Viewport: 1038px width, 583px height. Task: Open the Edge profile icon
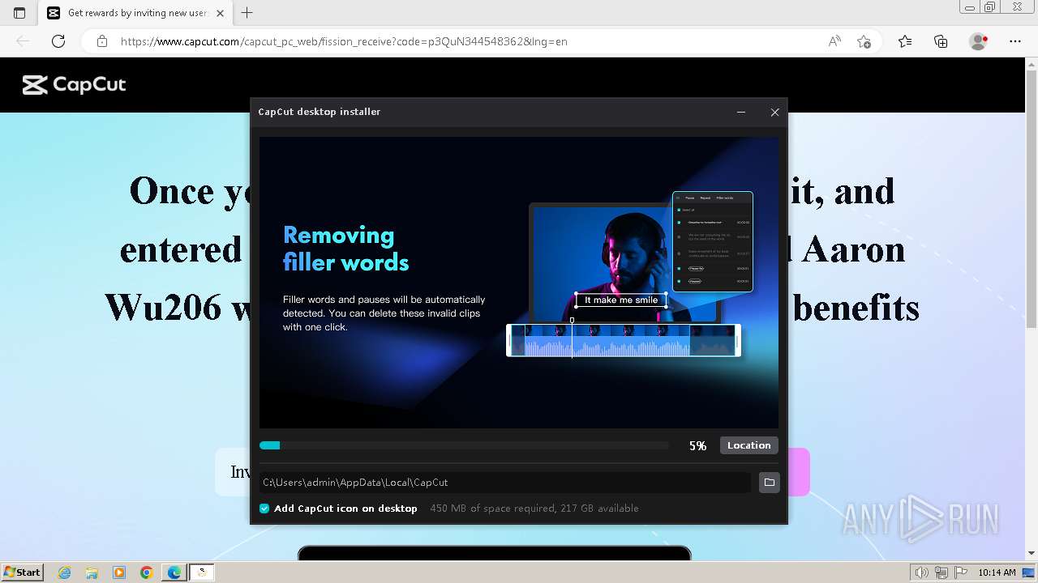(x=979, y=41)
